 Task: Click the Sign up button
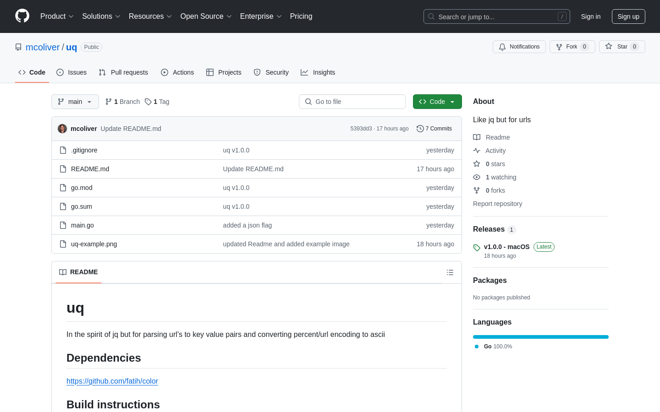pos(628,16)
